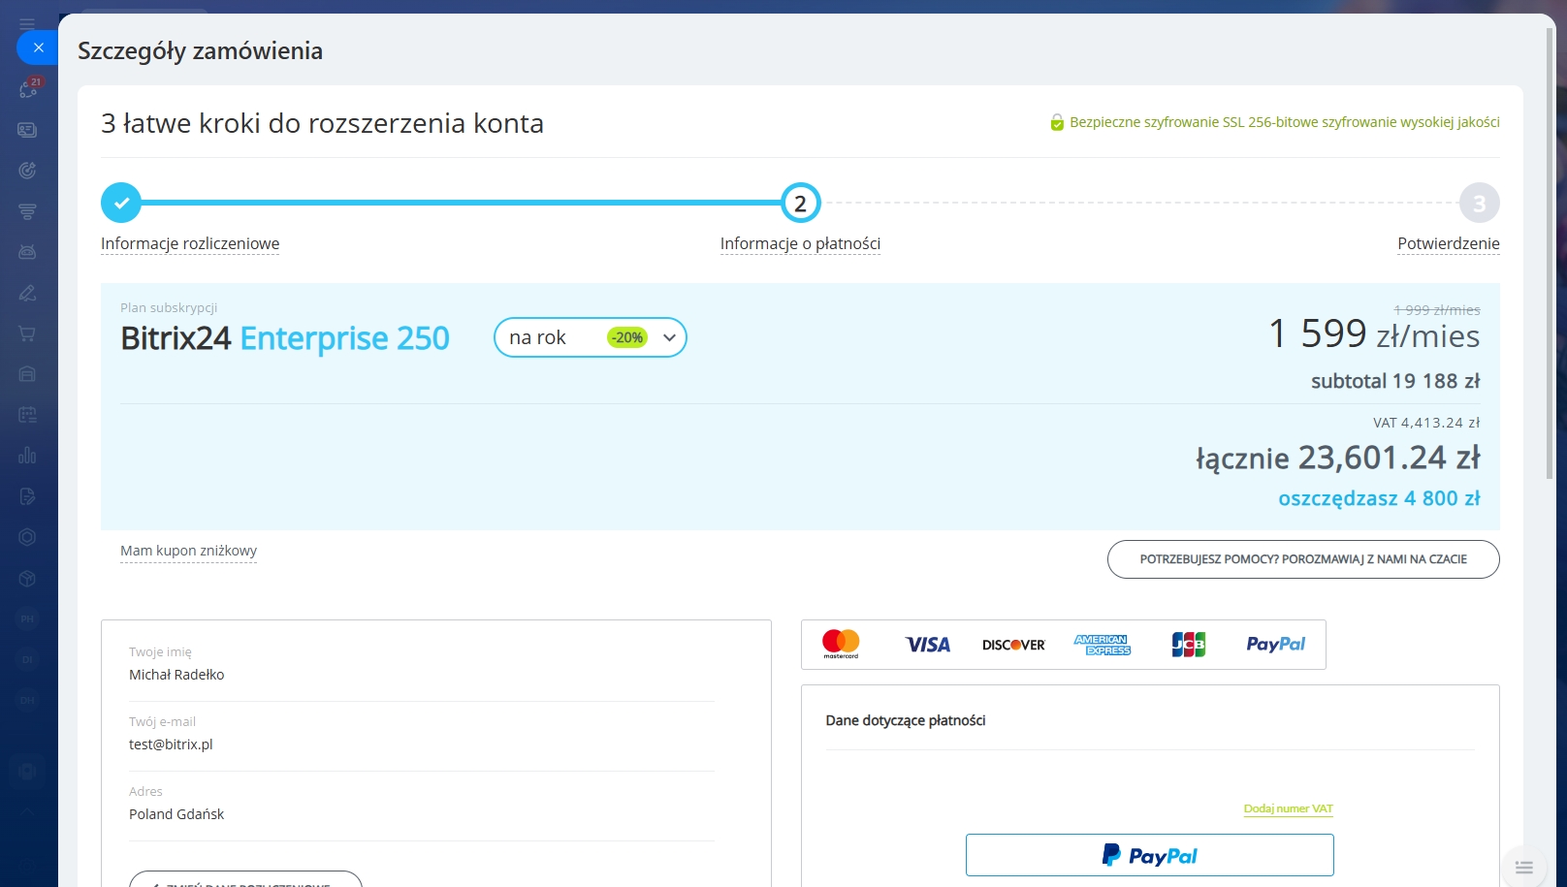Click the PH circle icon in sidebar
Image resolution: width=1567 pixels, height=887 pixels.
pyautogui.click(x=27, y=618)
